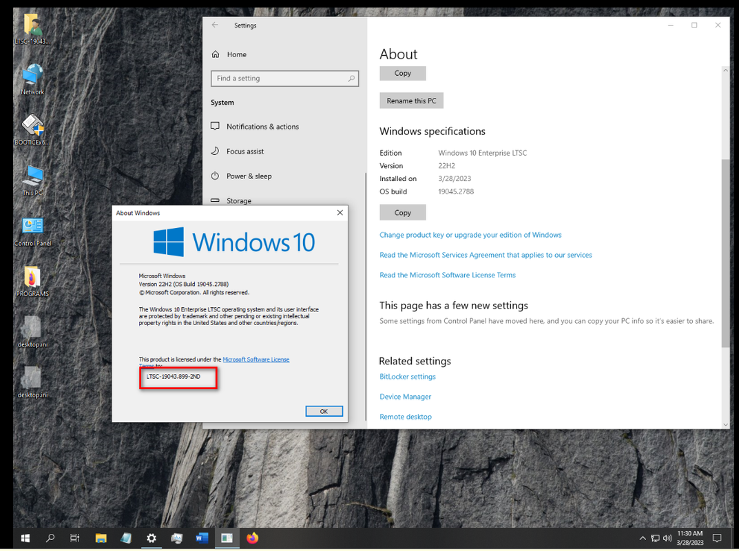Open Task View on the taskbar
Screen dimensions: 739x551
click(75, 538)
